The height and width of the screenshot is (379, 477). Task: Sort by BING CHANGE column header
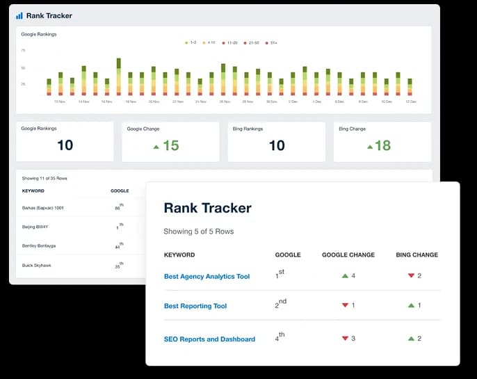(x=417, y=255)
